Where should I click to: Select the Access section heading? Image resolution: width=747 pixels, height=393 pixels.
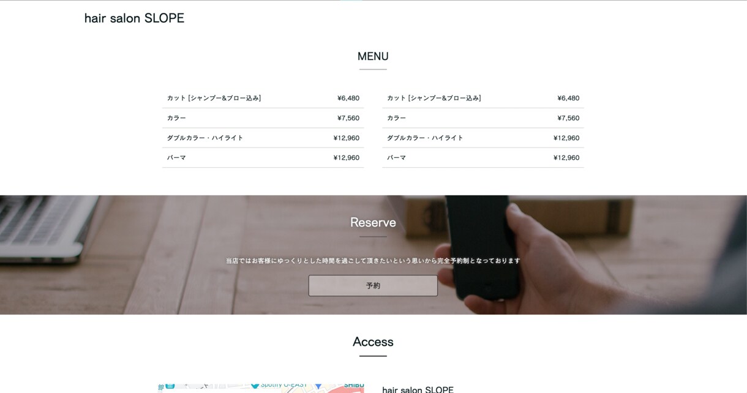(x=373, y=342)
